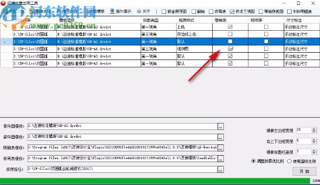This screenshot has height=185, width=320.
Task: Click the 操作演示 monitor icon
Action: pyautogui.click(x=112, y=11)
